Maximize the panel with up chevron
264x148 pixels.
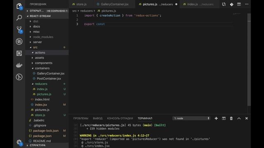[x=239, y=118]
